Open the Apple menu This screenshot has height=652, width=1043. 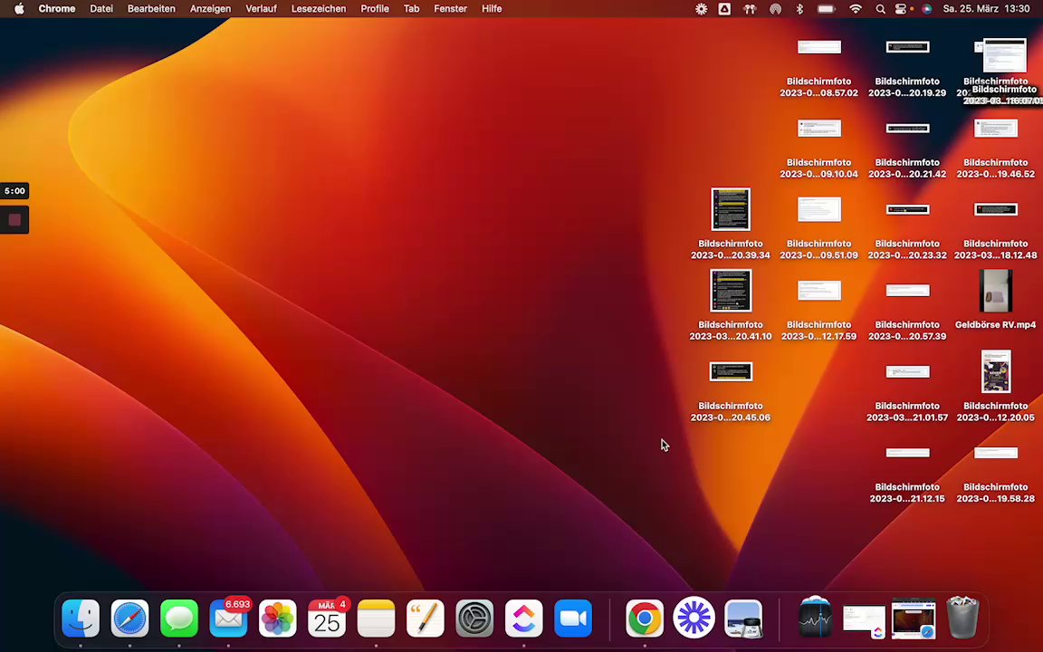click(x=19, y=9)
